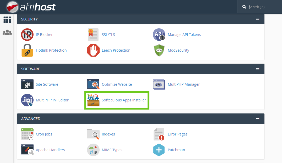Open the Optimize Website link
282x163 pixels.
[x=117, y=84]
